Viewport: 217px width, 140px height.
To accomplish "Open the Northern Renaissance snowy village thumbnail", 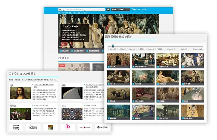I will click(x=168, y=61).
